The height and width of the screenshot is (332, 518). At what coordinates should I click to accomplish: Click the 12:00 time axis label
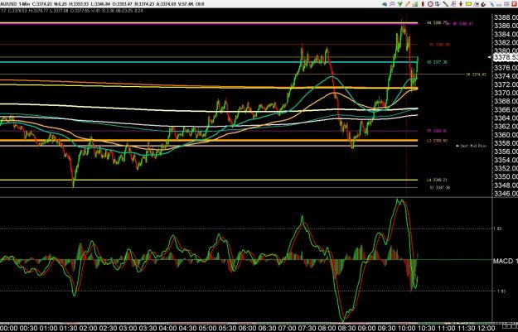(x=486, y=329)
